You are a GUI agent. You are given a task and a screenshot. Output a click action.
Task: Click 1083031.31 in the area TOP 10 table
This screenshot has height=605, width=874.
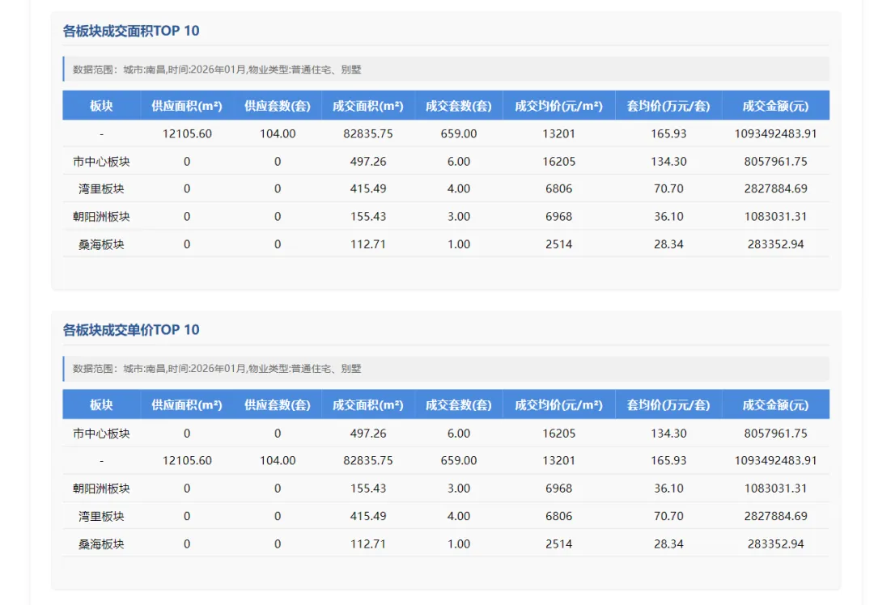(x=775, y=217)
